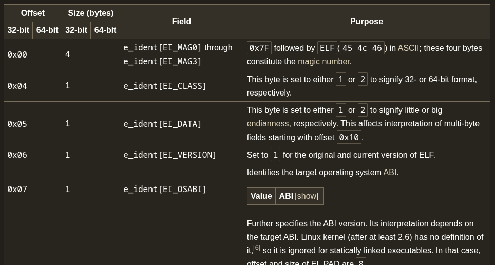495x265 pixels.
Task: Open the endianness article link
Action: 268,124
